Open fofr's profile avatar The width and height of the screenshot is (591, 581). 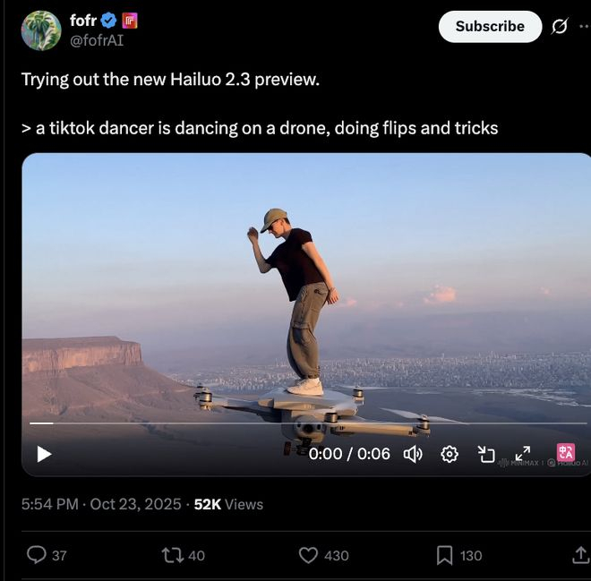41,30
